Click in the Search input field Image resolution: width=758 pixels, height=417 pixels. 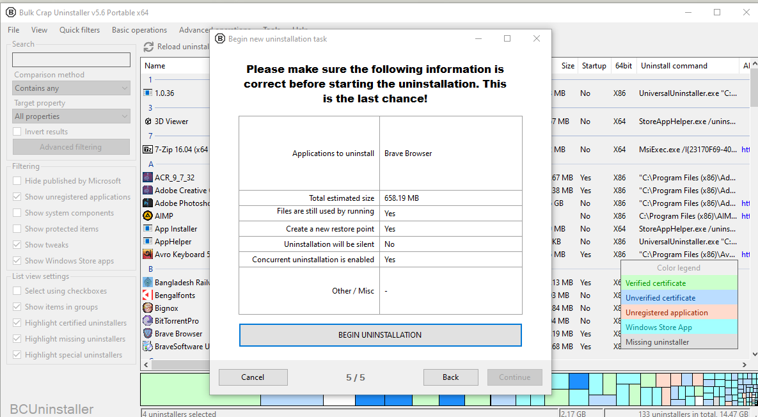click(71, 60)
